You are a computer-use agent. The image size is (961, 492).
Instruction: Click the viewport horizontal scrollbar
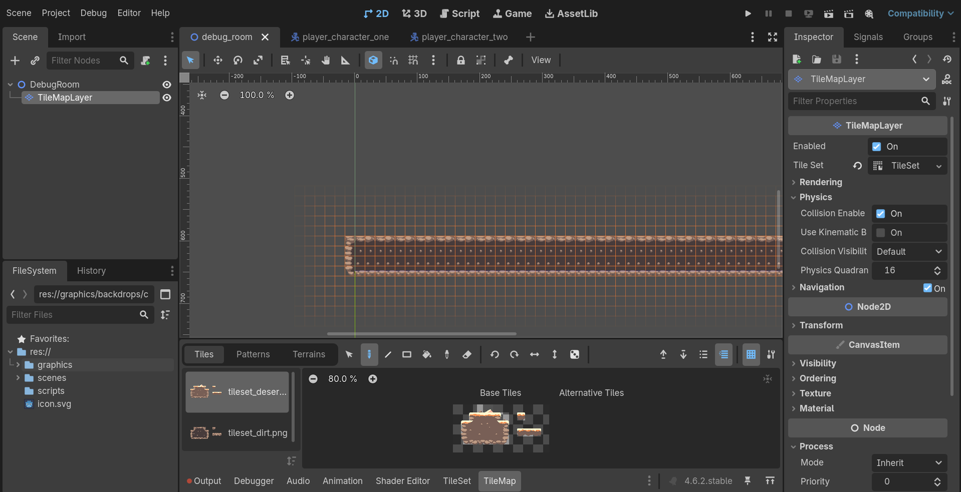(422, 334)
